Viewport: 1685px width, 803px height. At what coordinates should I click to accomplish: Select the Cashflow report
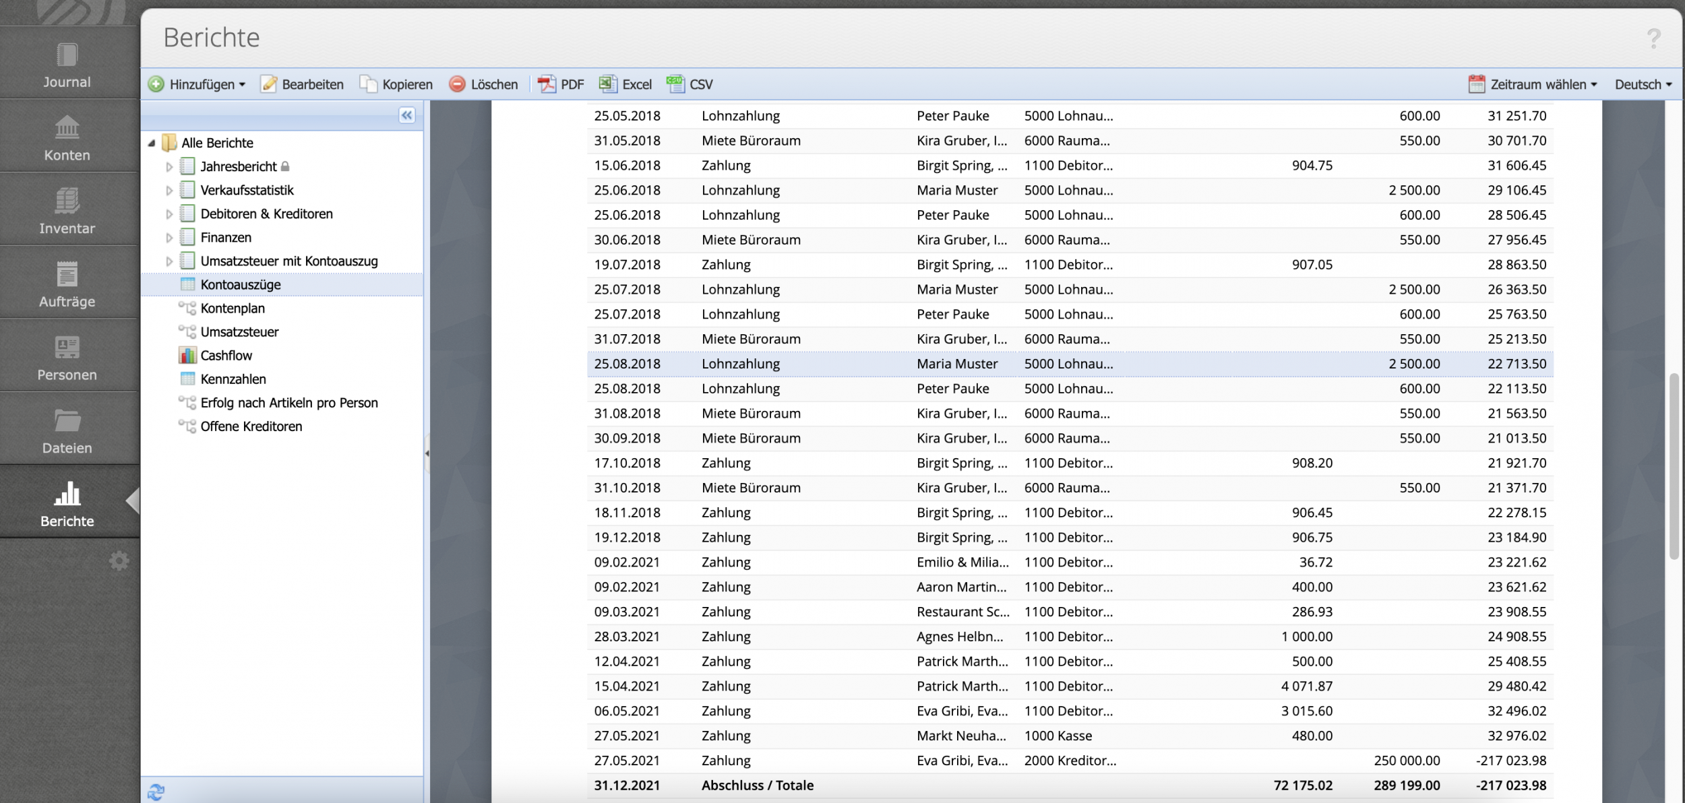tap(226, 356)
